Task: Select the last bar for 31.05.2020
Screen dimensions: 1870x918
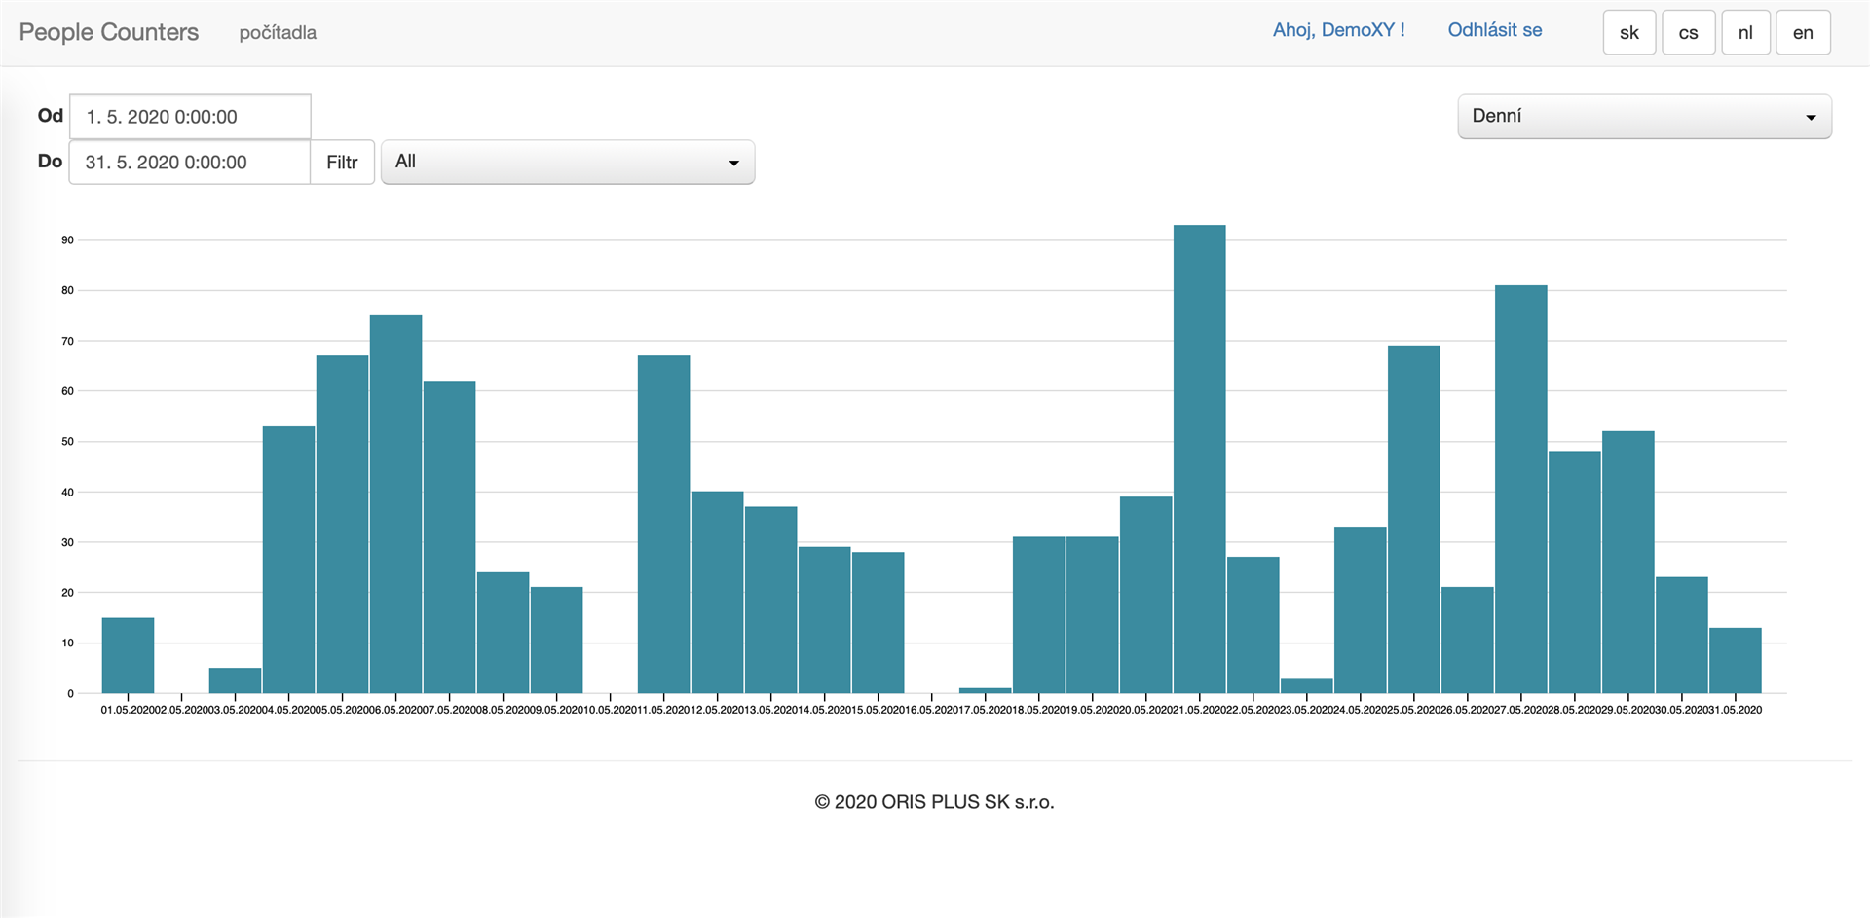Action: pyautogui.click(x=1735, y=660)
